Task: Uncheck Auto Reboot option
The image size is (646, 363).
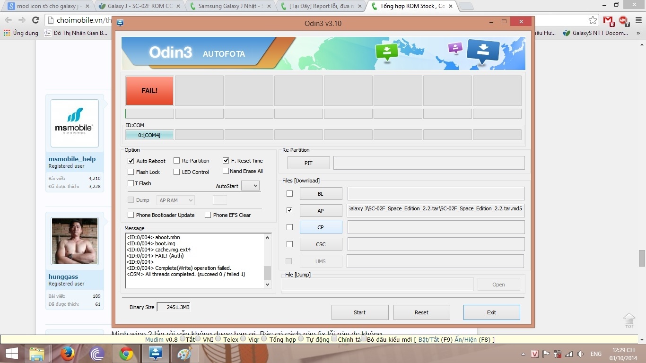Action: (x=131, y=161)
